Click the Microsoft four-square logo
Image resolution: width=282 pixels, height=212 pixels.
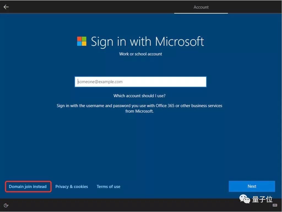click(82, 42)
